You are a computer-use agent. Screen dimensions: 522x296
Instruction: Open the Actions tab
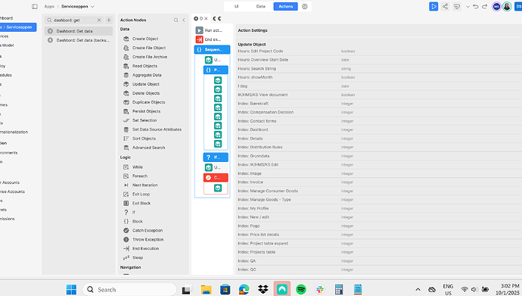(286, 6)
